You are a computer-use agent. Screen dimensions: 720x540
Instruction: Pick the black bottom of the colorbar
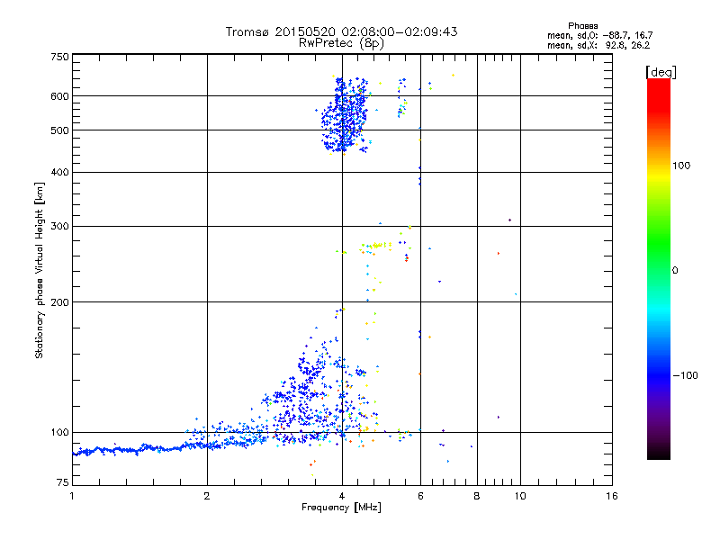[658, 454]
